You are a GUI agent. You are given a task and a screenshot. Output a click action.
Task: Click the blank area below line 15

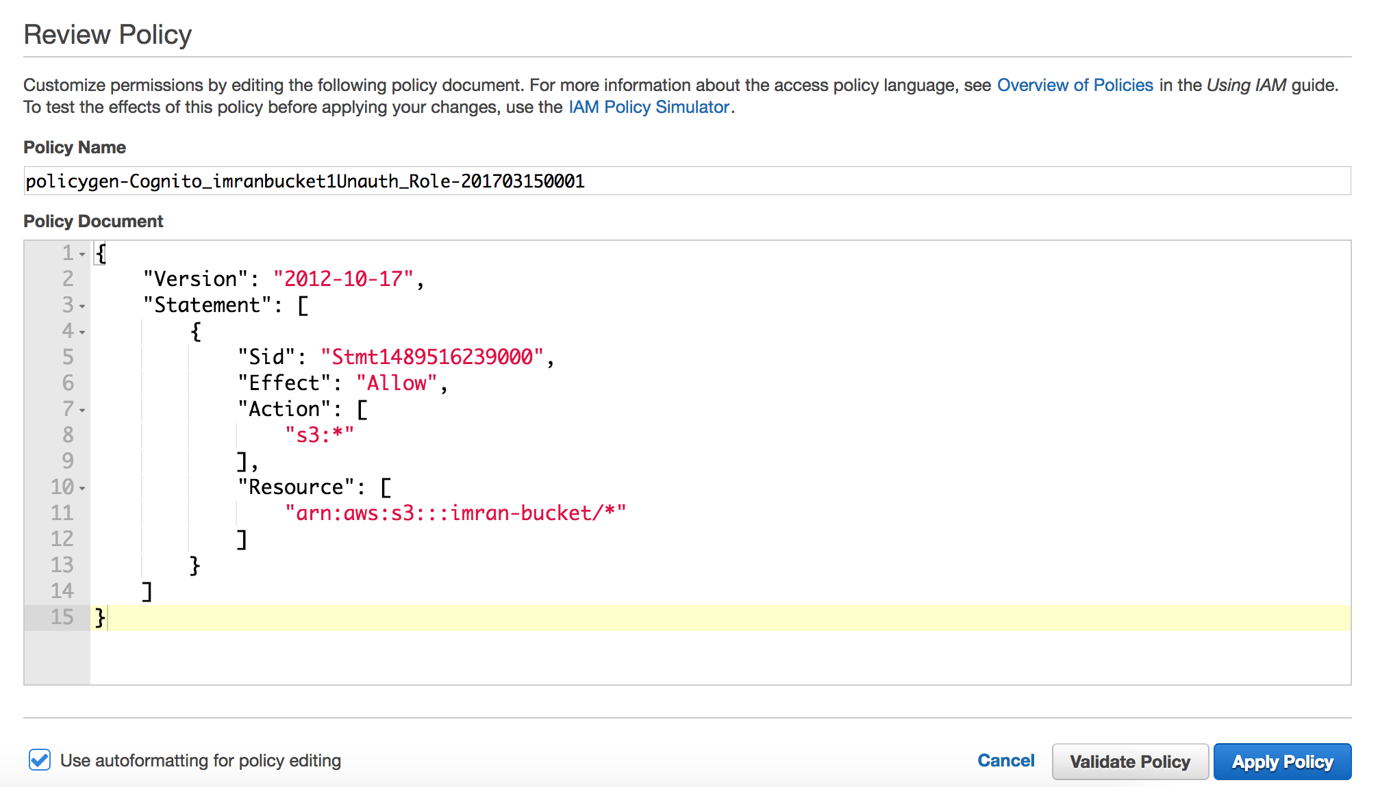pos(685,657)
